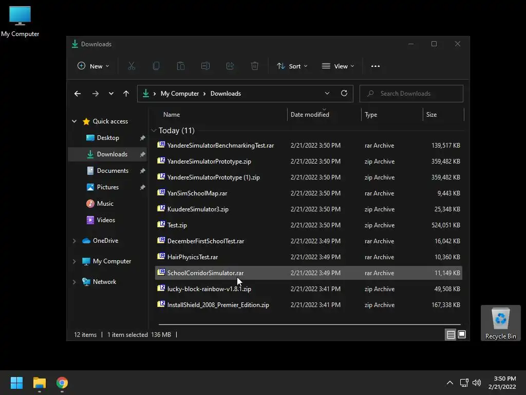Open Pictures in Quick access

tap(108, 187)
